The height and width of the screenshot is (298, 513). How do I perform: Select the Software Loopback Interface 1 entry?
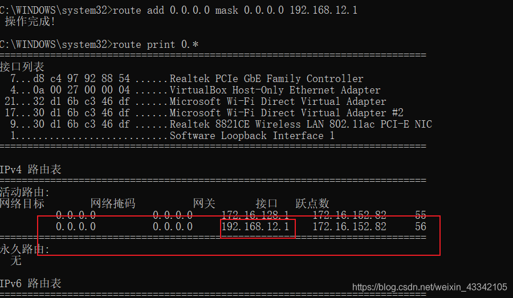252,136
